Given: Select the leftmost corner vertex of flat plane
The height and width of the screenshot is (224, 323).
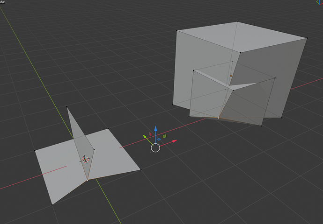Looking at the screenshot, I should (x=35, y=150).
